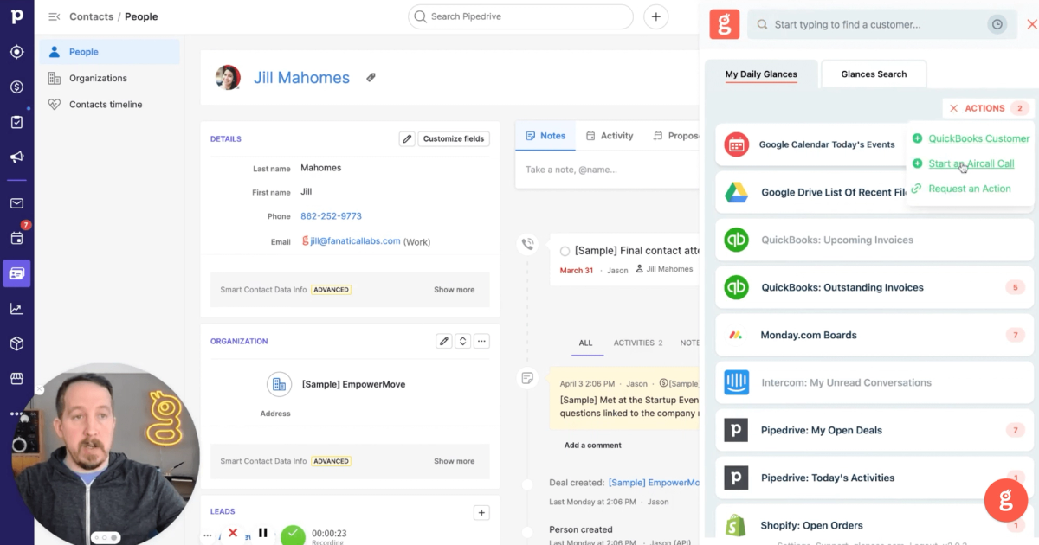Viewport: 1039px width, 545px height.
Task: Open Google Calendar Today's Events glance
Action: pyautogui.click(x=810, y=144)
